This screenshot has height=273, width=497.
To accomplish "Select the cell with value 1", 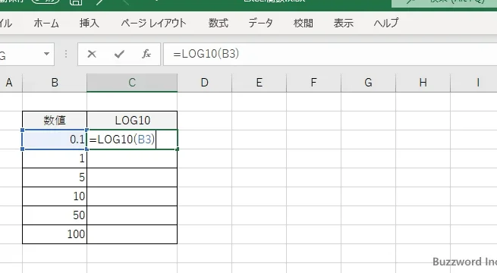I will tap(55, 158).
